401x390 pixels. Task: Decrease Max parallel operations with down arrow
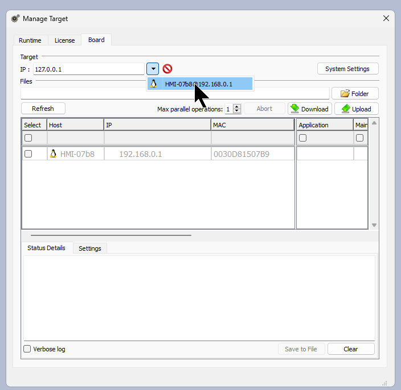pyautogui.click(x=237, y=111)
